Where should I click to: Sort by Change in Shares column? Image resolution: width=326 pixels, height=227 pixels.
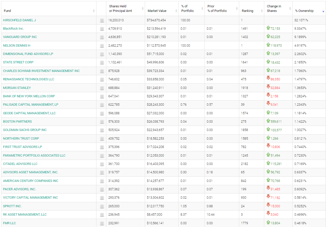[x=278, y=9]
